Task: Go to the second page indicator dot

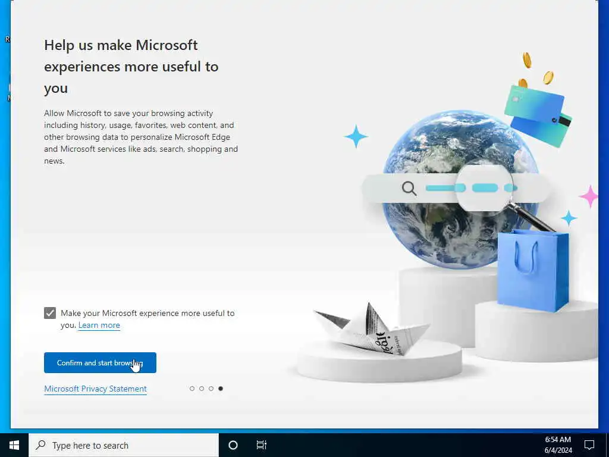Action: [202, 389]
